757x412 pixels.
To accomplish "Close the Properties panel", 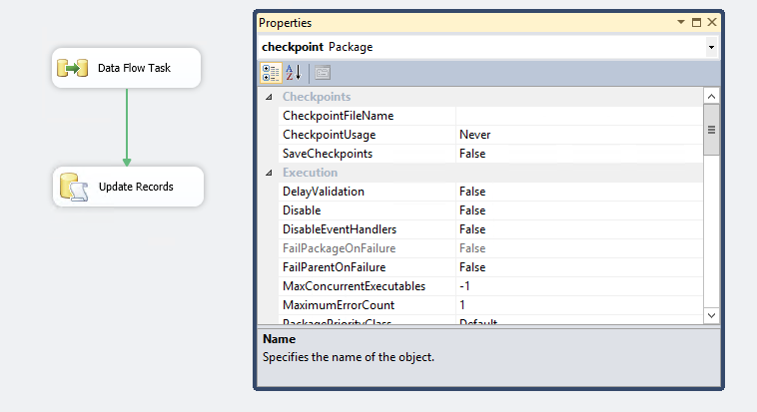I will coord(711,22).
